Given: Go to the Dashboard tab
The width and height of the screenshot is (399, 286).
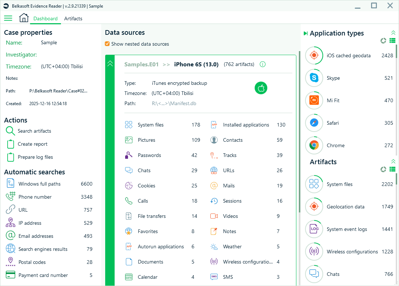Looking at the screenshot, I should pos(45,18).
